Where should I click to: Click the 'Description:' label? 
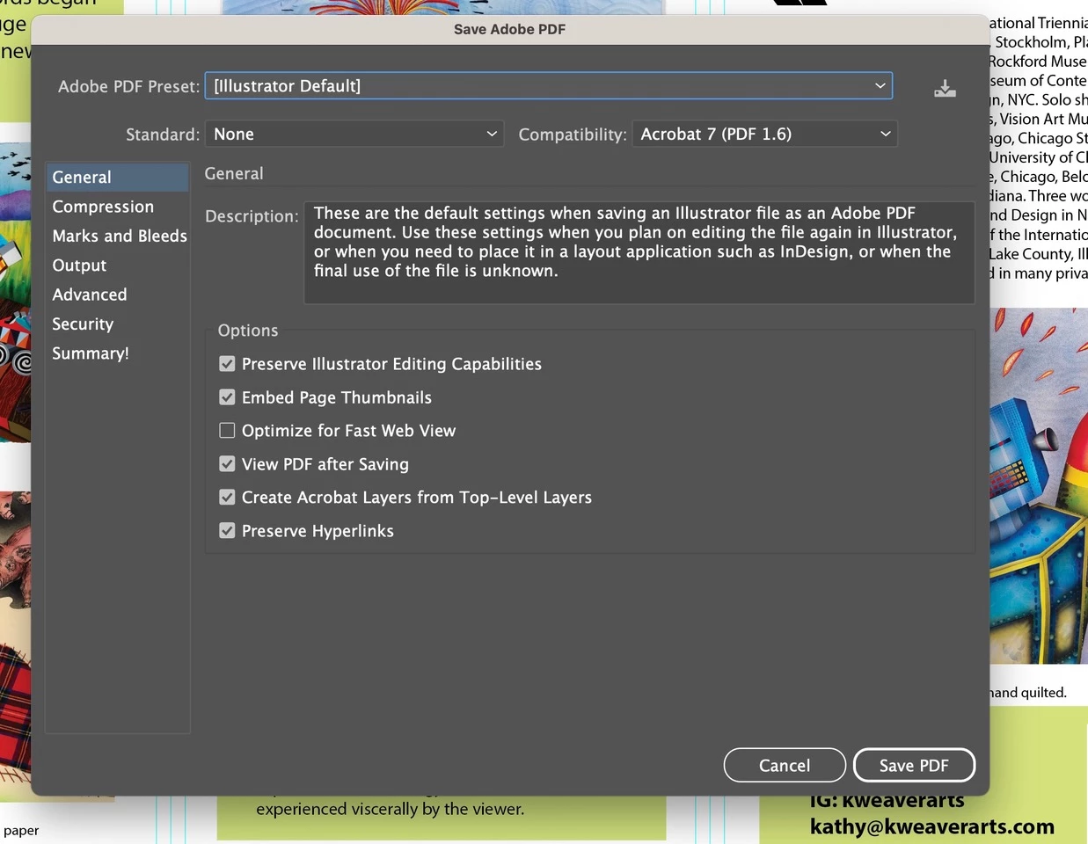252,216
